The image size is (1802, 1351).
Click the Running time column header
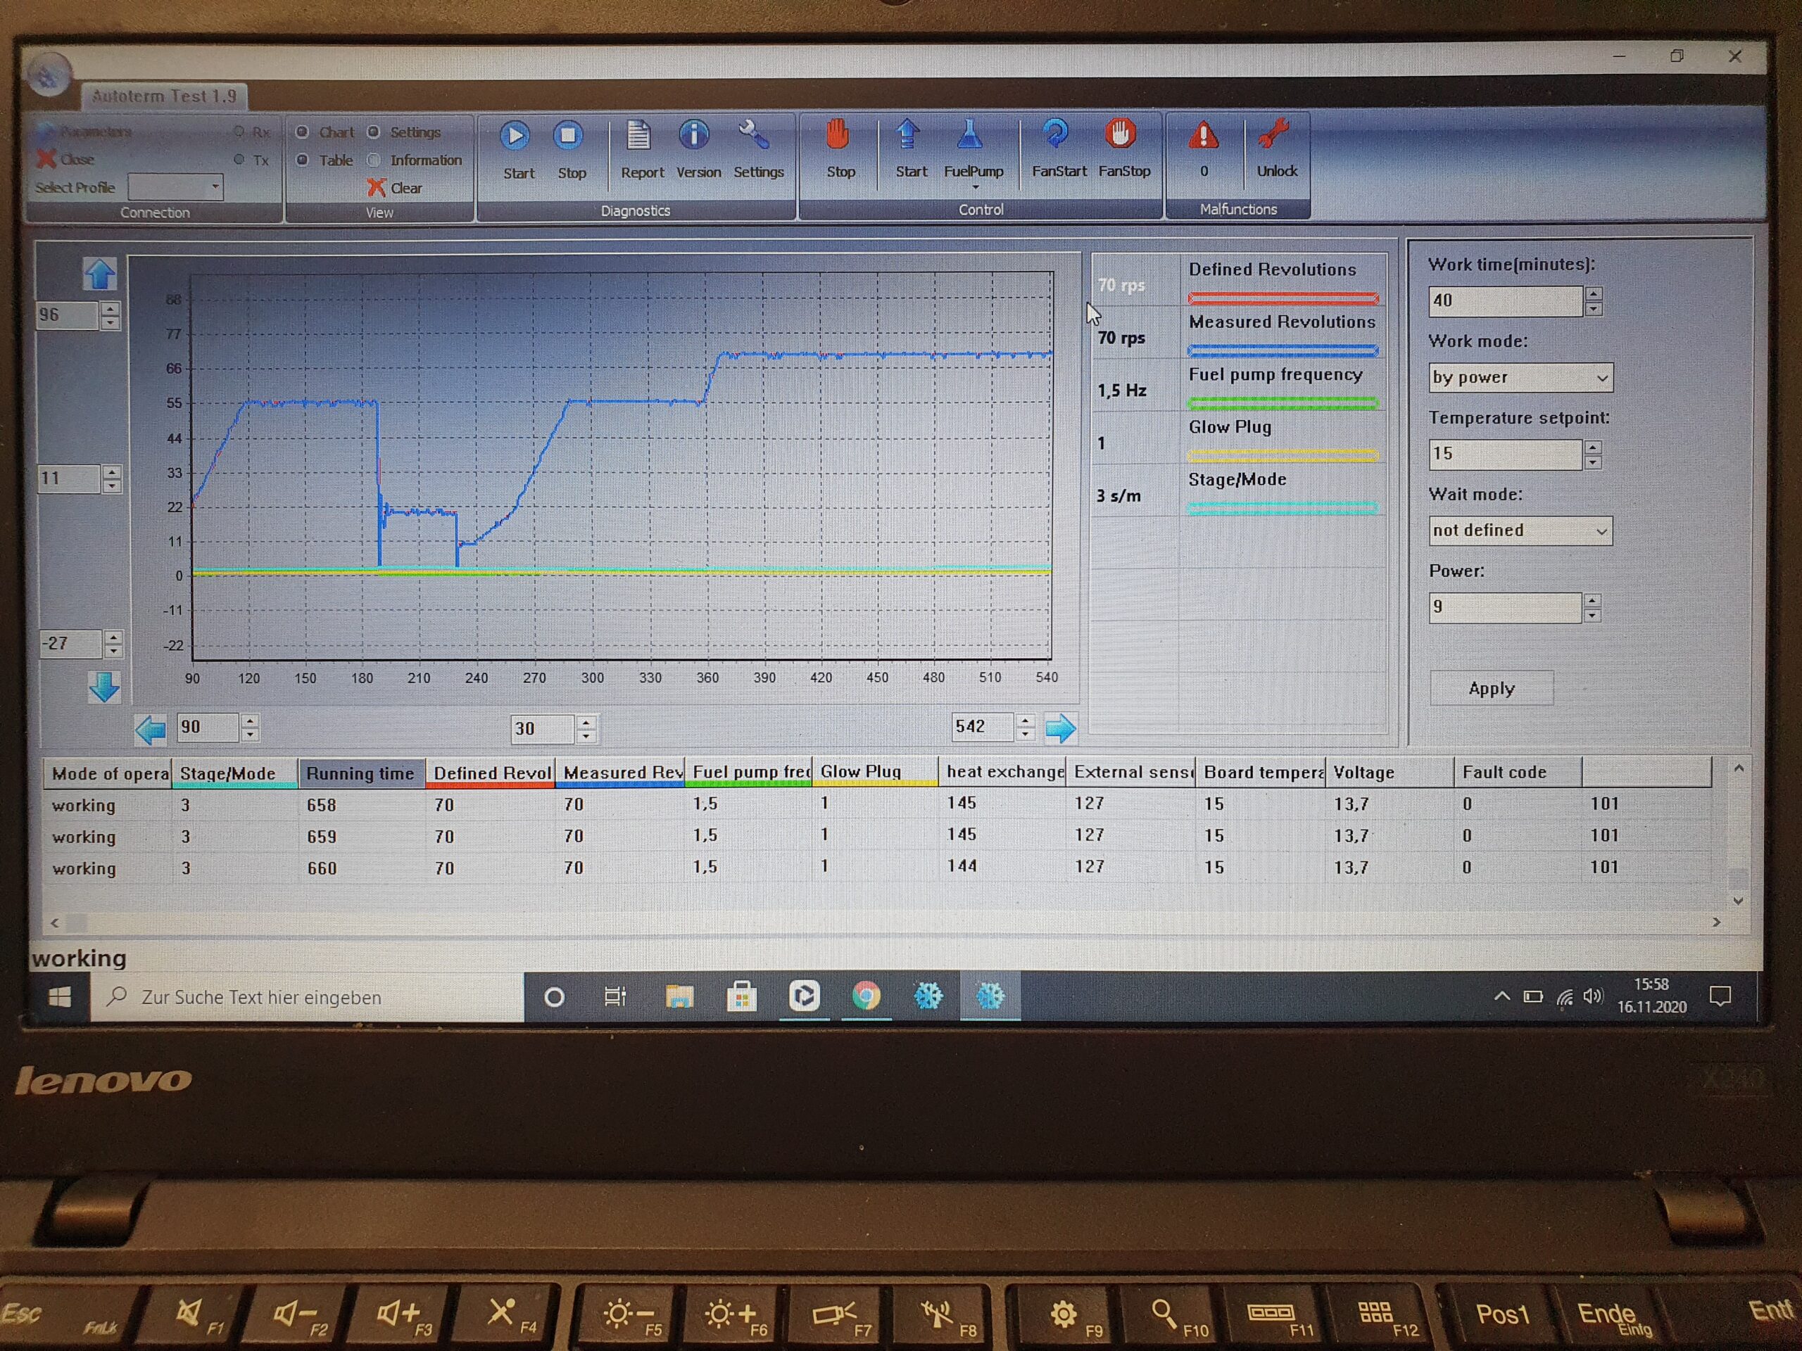pos(360,773)
